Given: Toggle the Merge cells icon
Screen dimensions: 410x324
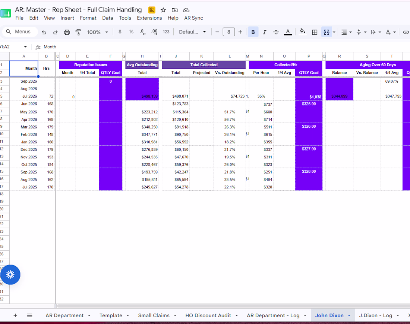Looking at the screenshot, I should point(327,32).
